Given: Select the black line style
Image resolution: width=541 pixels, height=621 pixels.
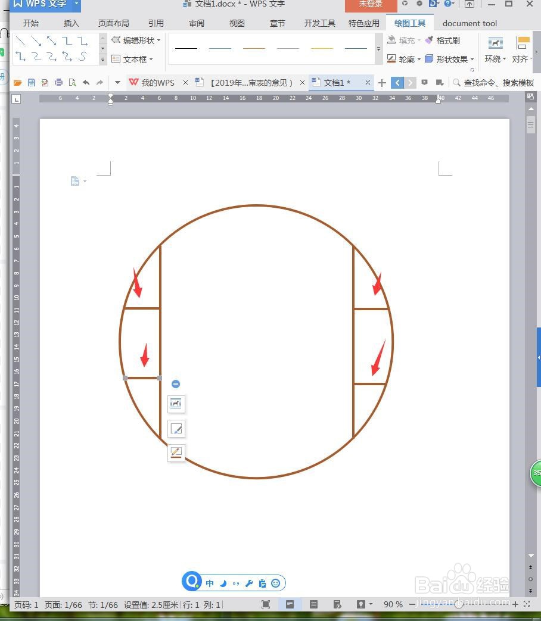Looking at the screenshot, I should coord(186,48).
